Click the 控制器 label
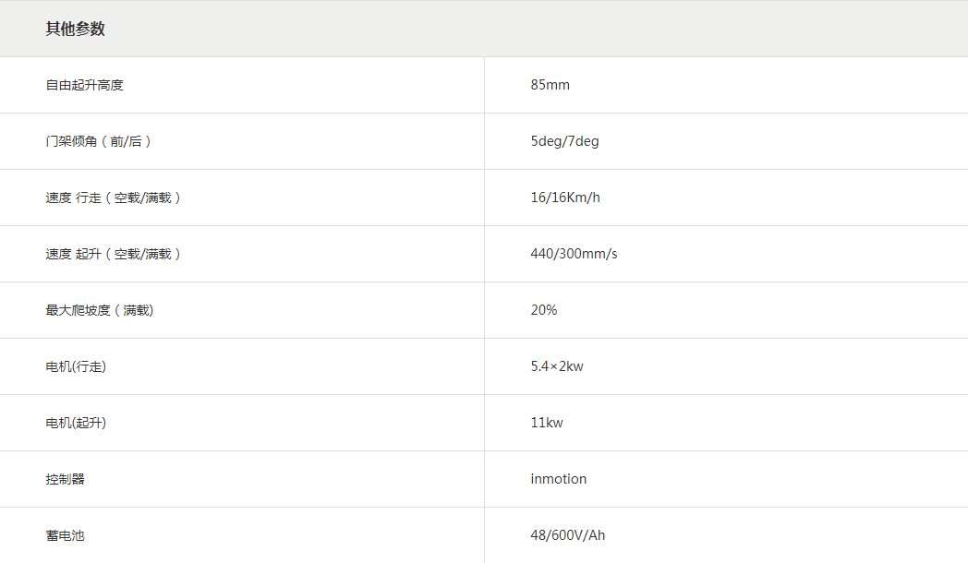This screenshot has height=563, width=968. tap(66, 479)
